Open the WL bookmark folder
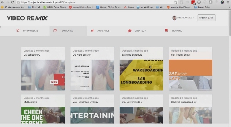The width and height of the screenshot is (231, 127). [160, 7]
